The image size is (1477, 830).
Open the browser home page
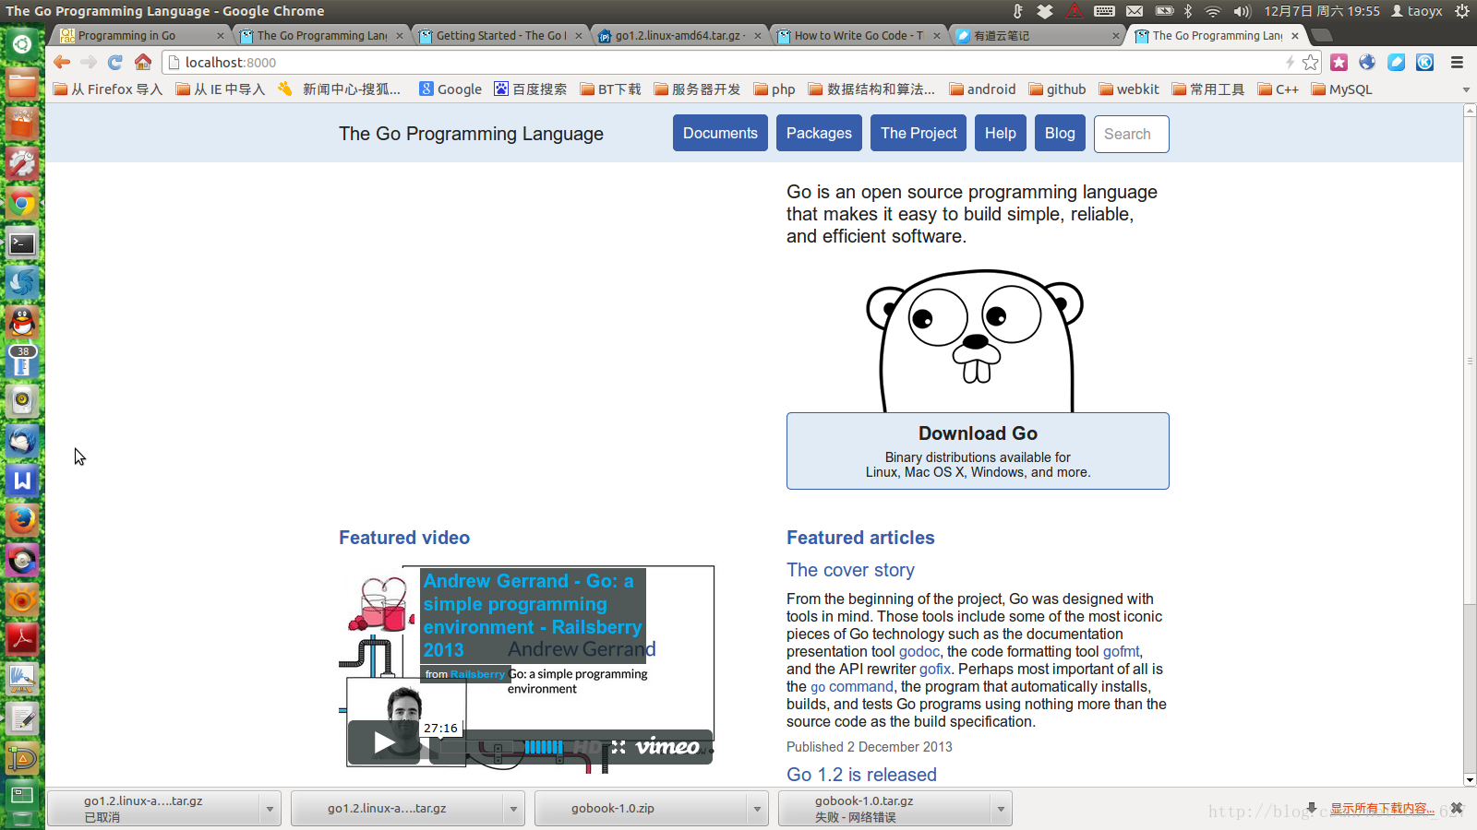tap(142, 62)
